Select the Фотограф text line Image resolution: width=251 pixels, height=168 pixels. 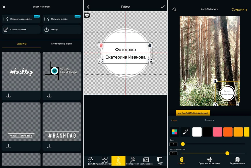[x=125, y=50]
